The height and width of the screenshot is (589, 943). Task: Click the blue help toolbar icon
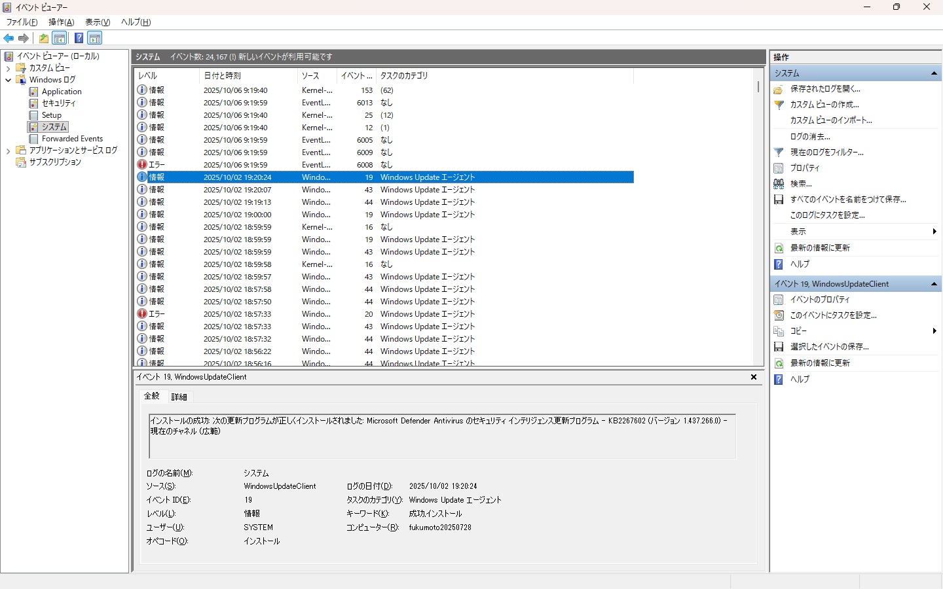pos(79,38)
